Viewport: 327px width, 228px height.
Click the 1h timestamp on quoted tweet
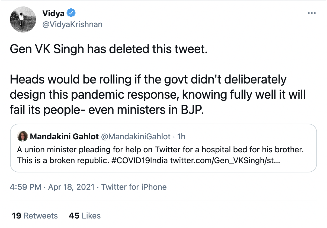[x=181, y=136]
